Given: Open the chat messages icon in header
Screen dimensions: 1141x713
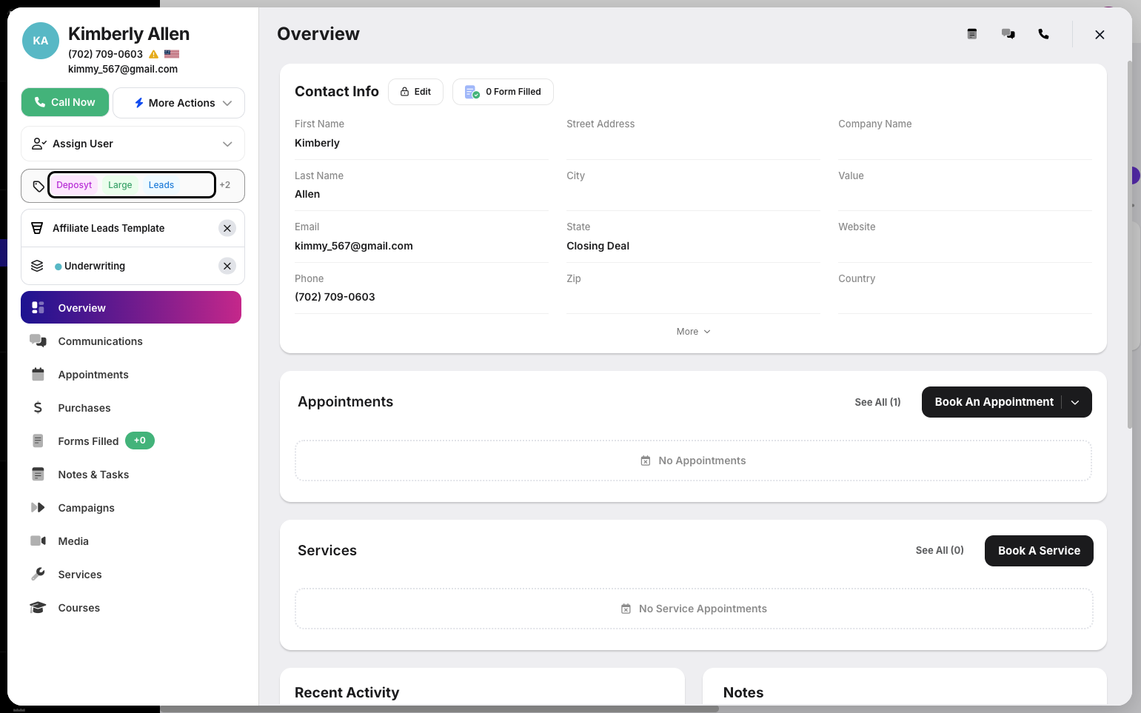Looking at the screenshot, I should coord(1008,34).
